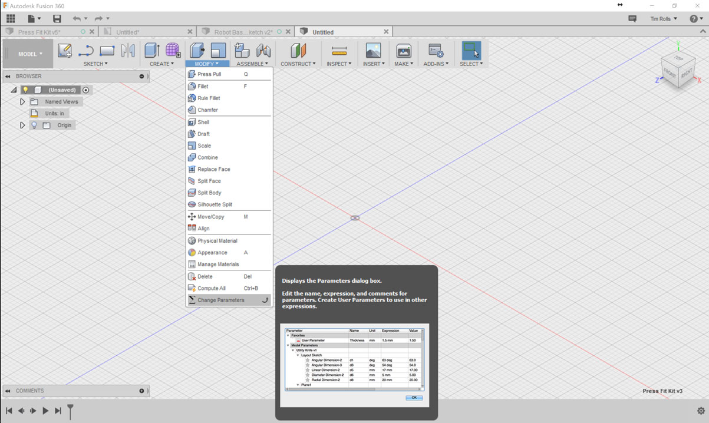This screenshot has height=423, width=709.
Task: Click the Save icon in title bar
Action: pyautogui.click(x=57, y=19)
